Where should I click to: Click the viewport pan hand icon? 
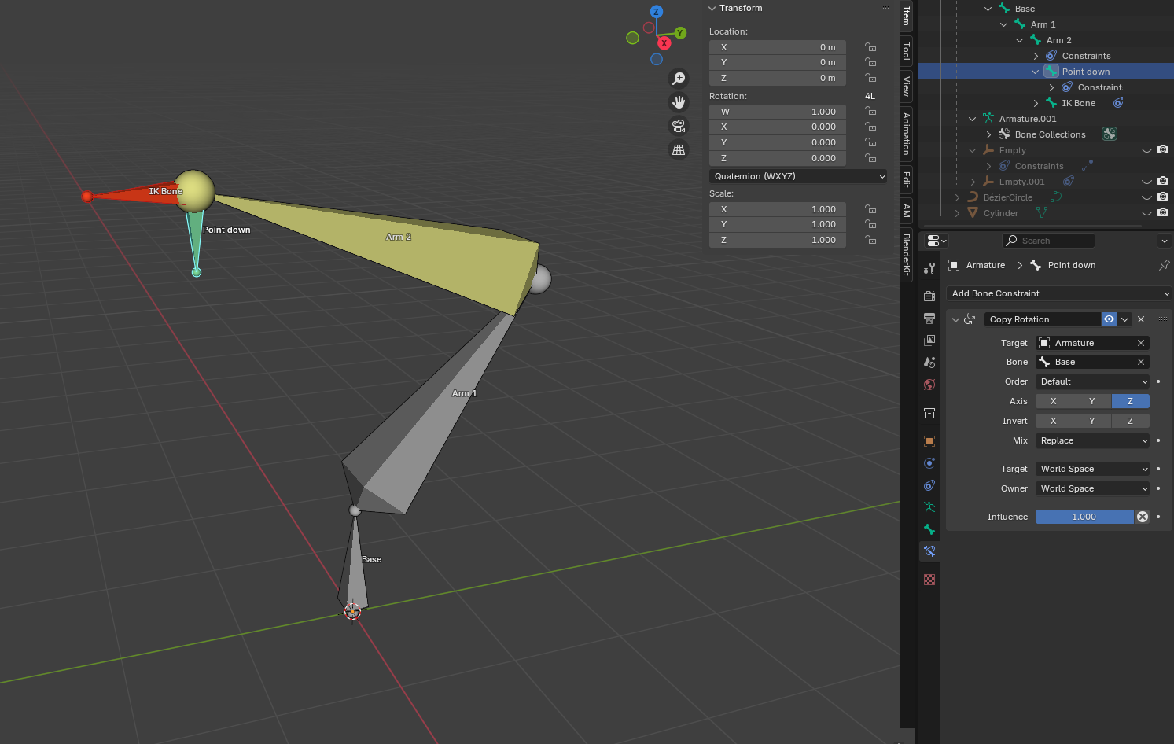click(679, 102)
